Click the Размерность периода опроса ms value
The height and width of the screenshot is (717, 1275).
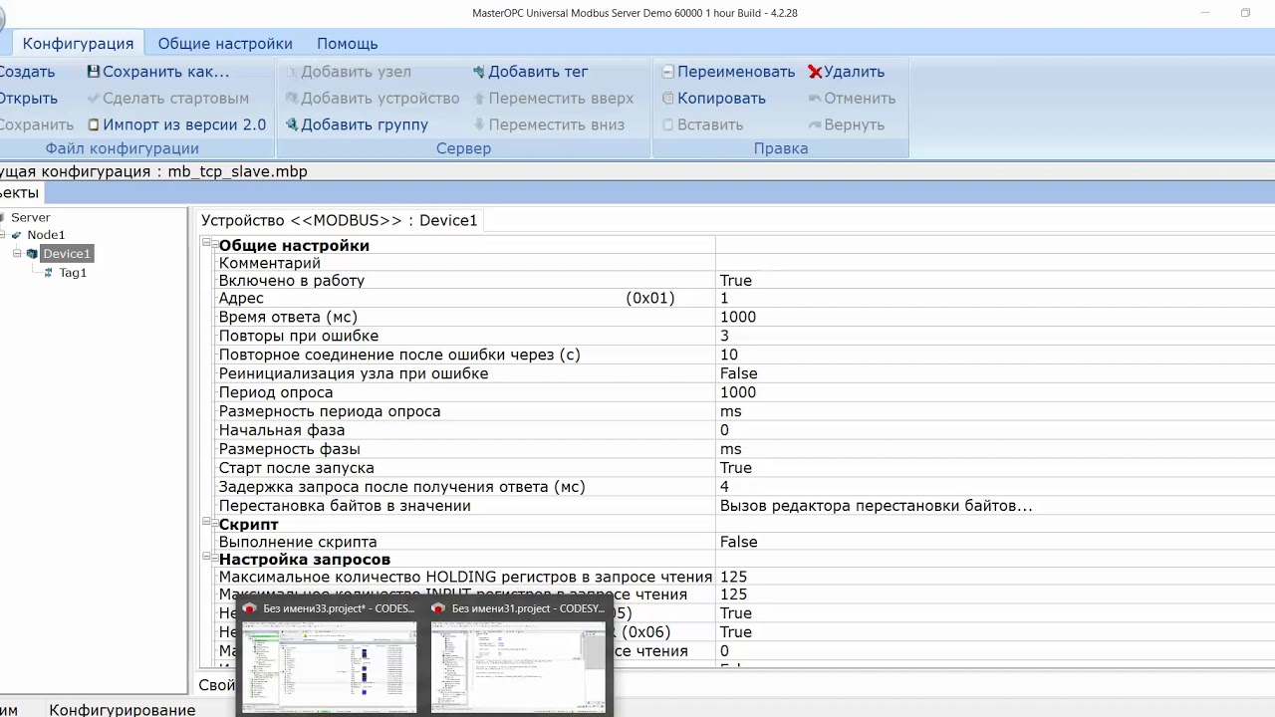(731, 411)
